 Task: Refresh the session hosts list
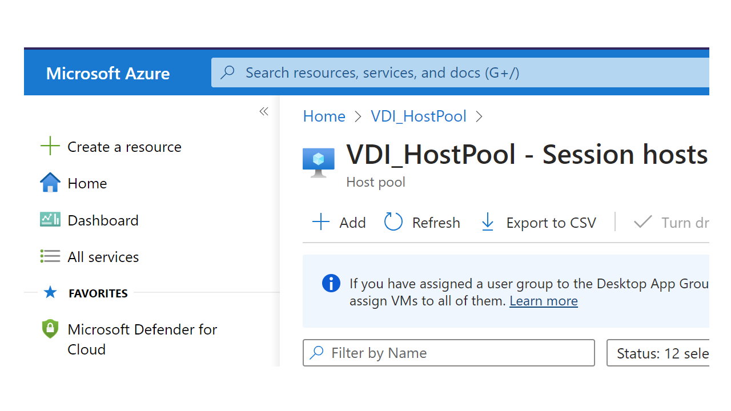(422, 222)
